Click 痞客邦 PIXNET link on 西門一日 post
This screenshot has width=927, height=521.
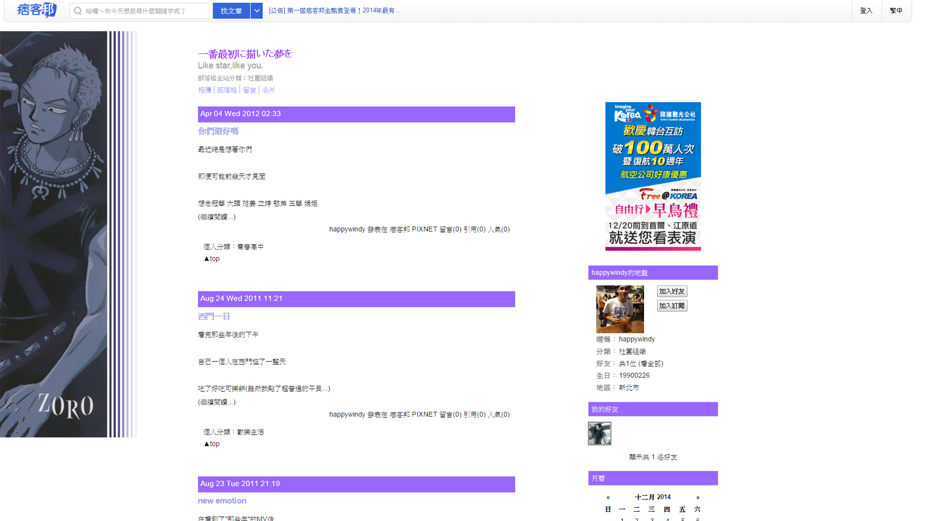click(x=413, y=415)
